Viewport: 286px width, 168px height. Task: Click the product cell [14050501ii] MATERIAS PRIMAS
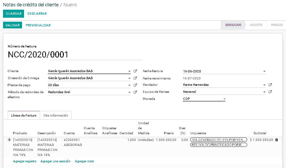coord(23,147)
